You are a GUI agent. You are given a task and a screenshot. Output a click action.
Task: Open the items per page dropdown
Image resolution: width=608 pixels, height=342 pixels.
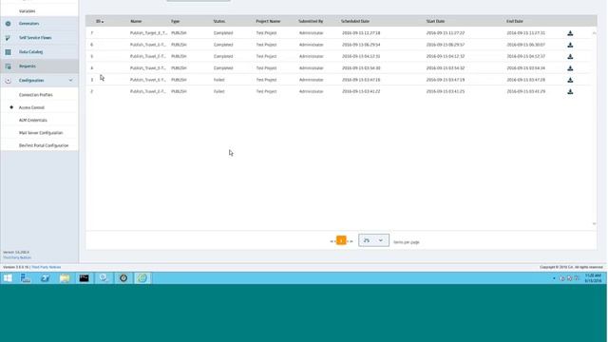click(x=373, y=240)
